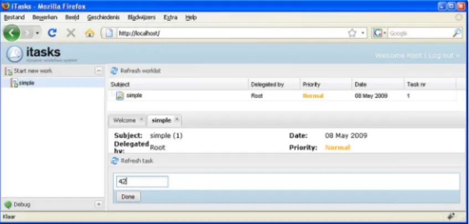Click the Google search box
The width and height of the screenshot is (469, 224).
(x=420, y=33)
